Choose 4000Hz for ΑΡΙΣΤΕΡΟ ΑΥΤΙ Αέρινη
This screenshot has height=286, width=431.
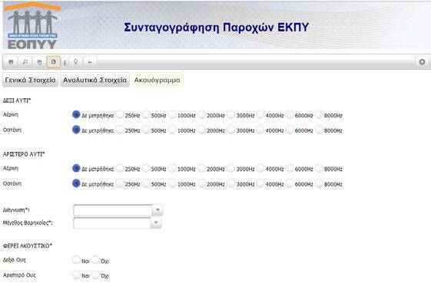260,168
